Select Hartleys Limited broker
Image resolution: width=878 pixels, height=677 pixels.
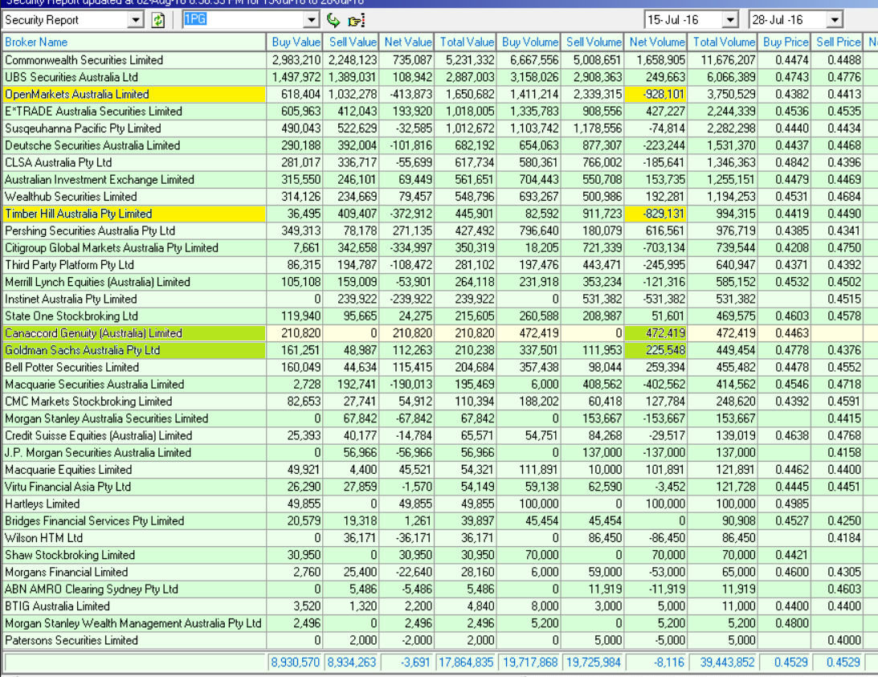(x=42, y=504)
